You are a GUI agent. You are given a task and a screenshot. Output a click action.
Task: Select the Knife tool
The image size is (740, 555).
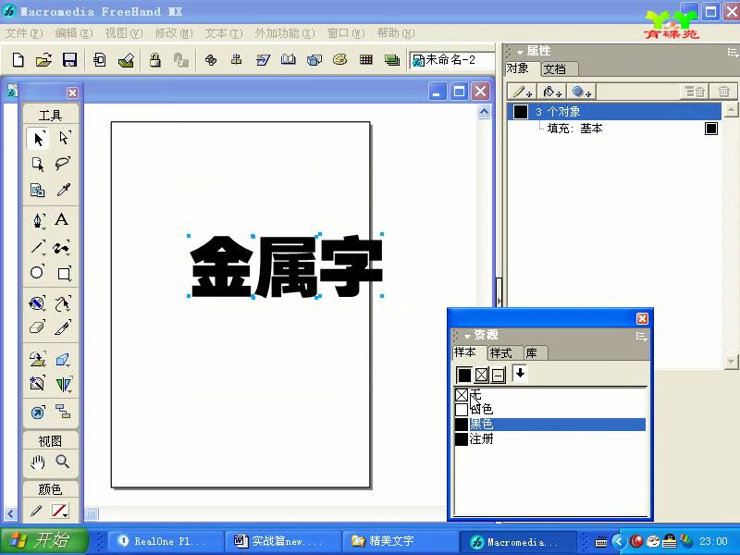coord(63,328)
